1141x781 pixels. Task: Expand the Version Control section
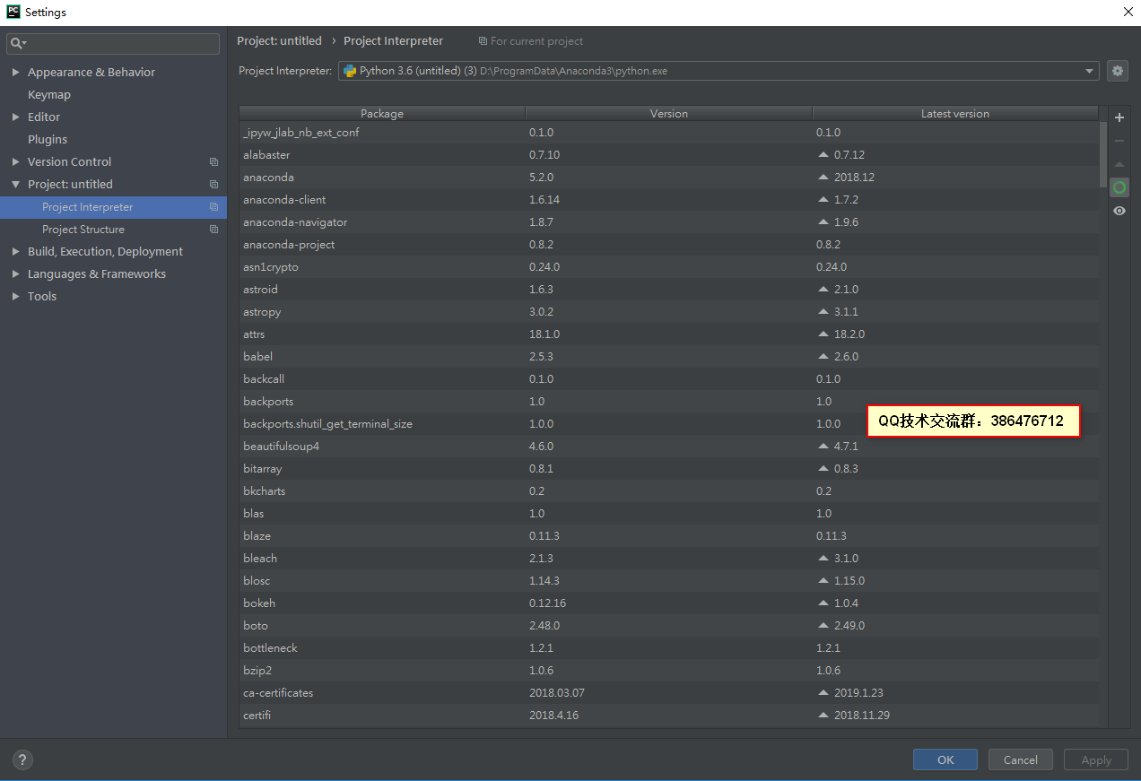[16, 162]
